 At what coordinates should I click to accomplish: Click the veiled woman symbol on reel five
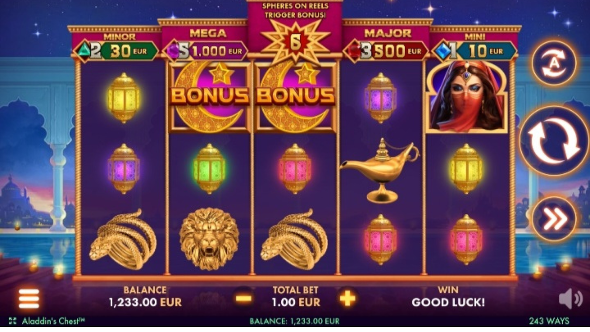467,97
